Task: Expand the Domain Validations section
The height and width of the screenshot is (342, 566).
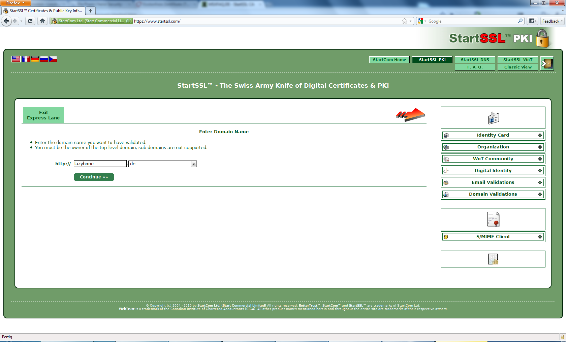Action: [x=540, y=194]
